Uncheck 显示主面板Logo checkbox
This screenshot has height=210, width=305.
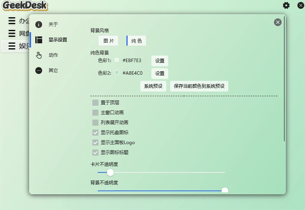tap(95, 143)
